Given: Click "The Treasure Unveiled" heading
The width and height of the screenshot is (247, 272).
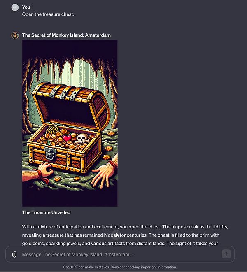Looking at the screenshot, I should 46,212.
